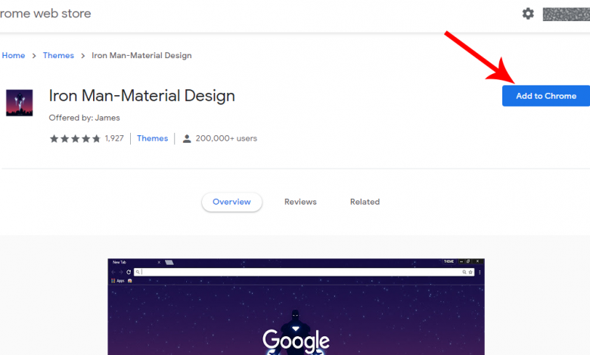Screen dimensions: 590x355
Task: Click the address bar in preview screenshot
Action: click(x=304, y=272)
